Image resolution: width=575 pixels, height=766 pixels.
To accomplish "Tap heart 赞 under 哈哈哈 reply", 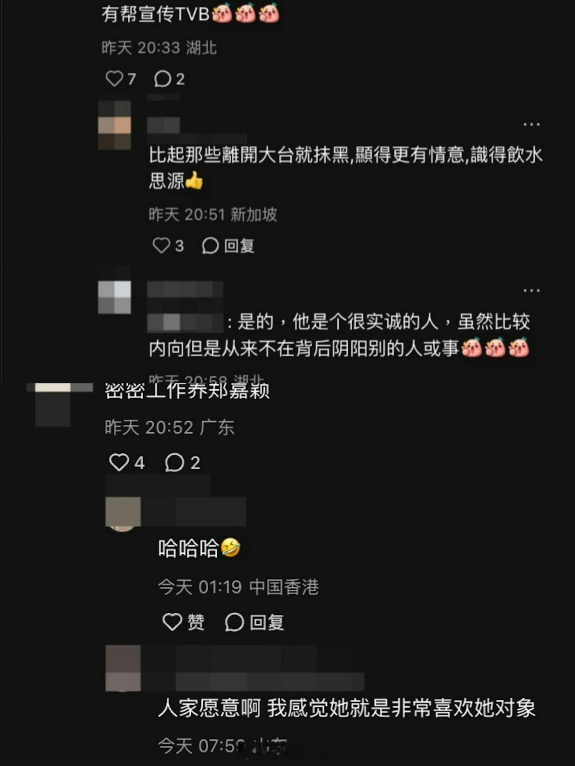I will (x=172, y=622).
